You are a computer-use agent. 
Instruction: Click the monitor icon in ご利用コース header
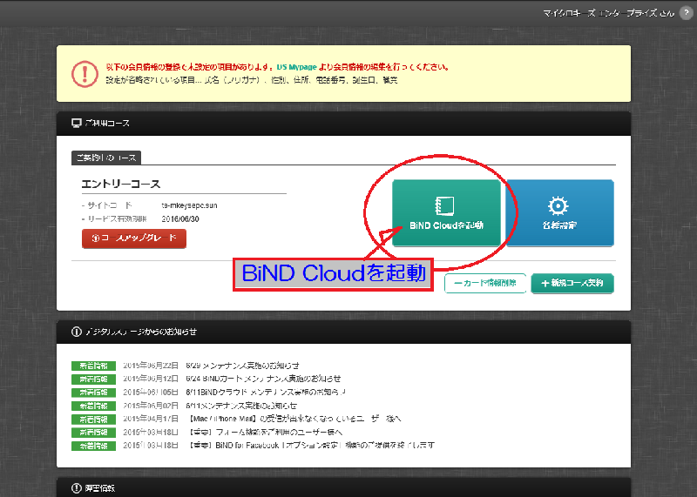click(76, 124)
